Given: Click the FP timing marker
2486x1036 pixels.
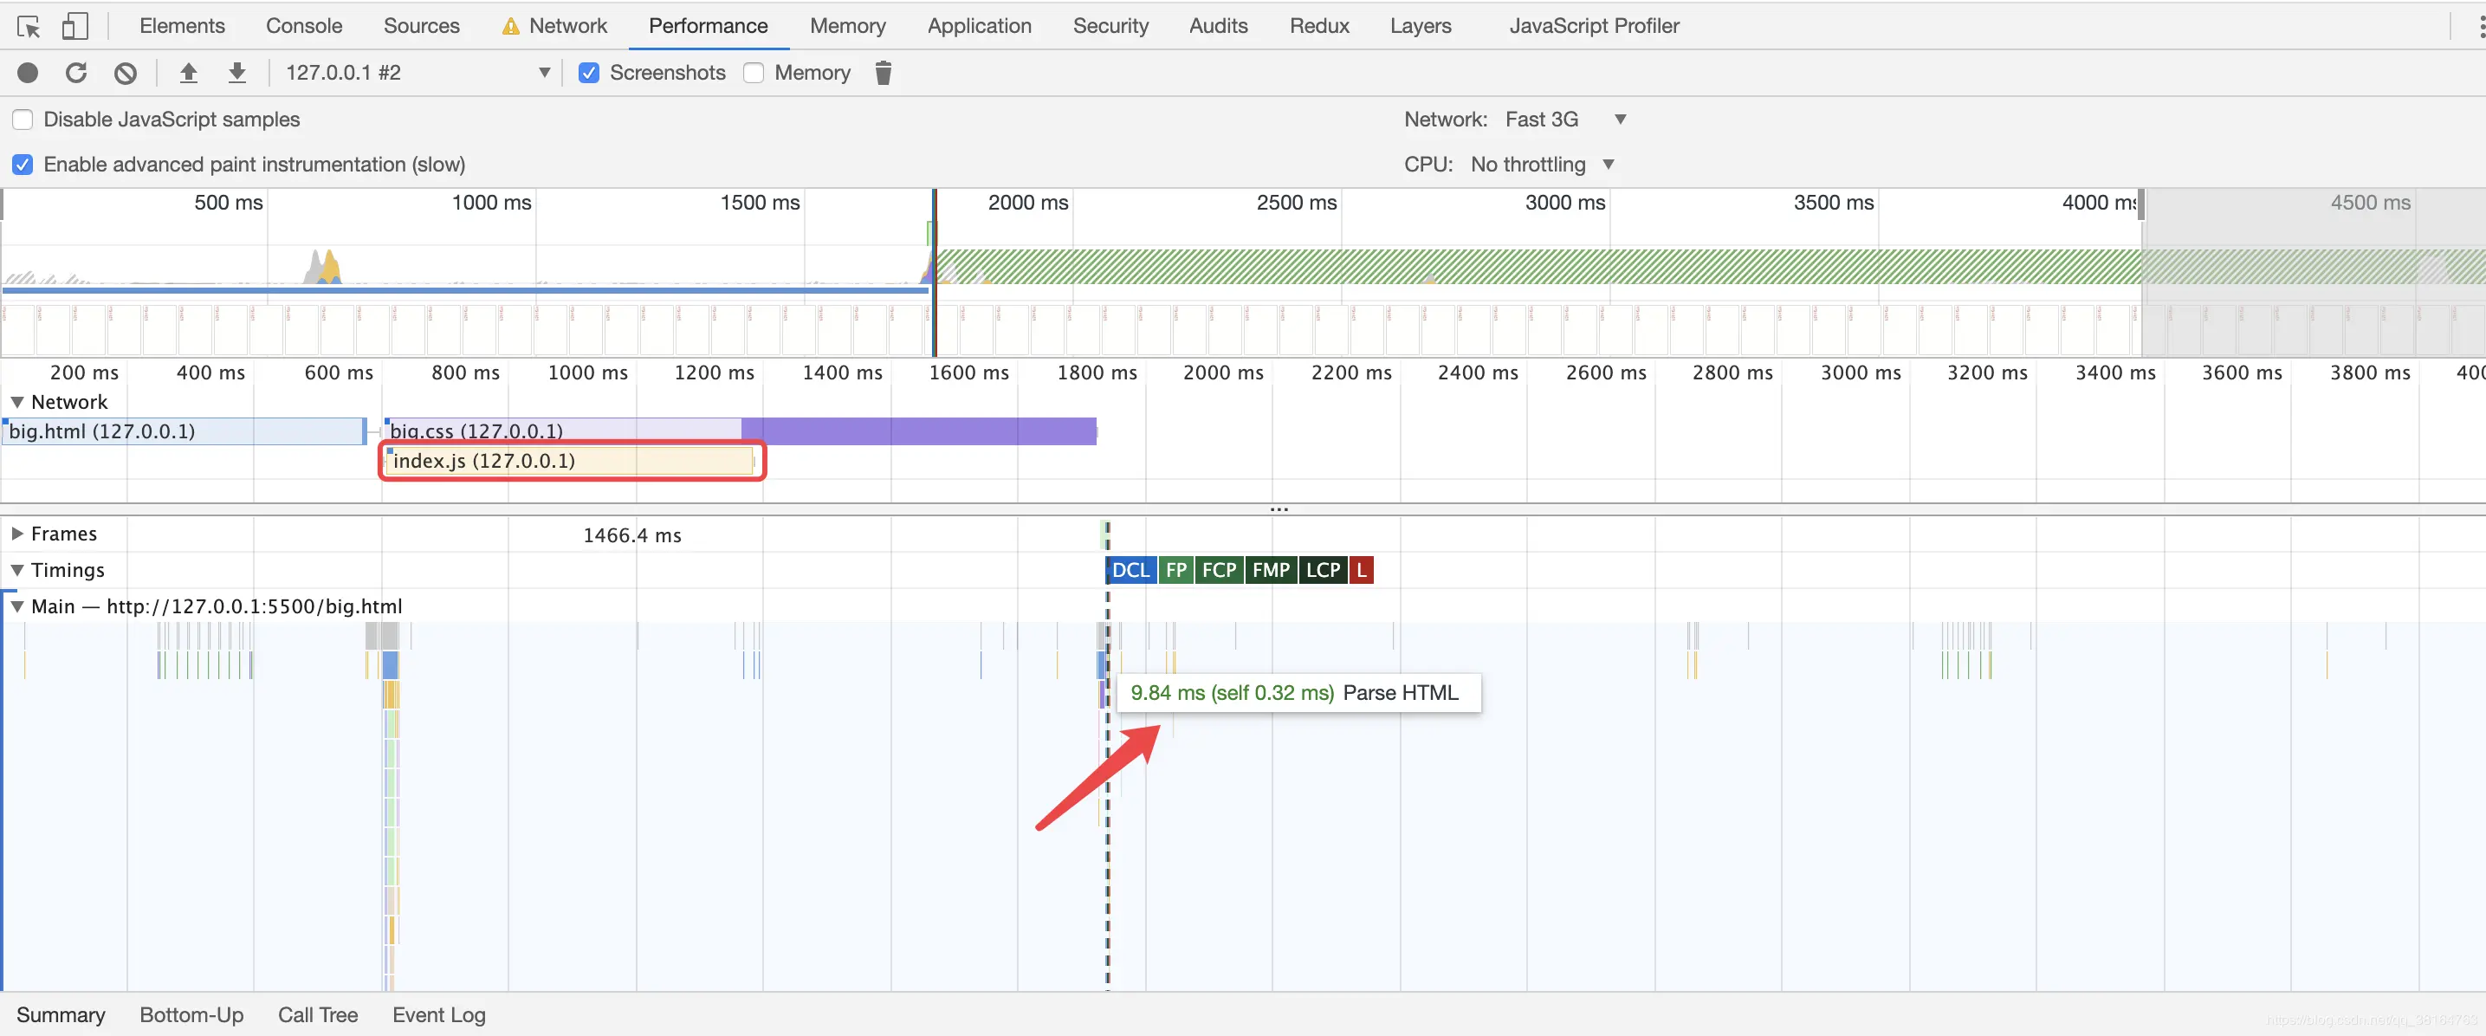Looking at the screenshot, I should pos(1175,571).
